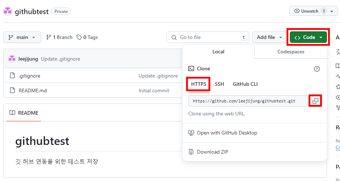This screenshot has width=340, height=181.
Task: Open the README.md file
Action: pyautogui.click(x=33, y=90)
